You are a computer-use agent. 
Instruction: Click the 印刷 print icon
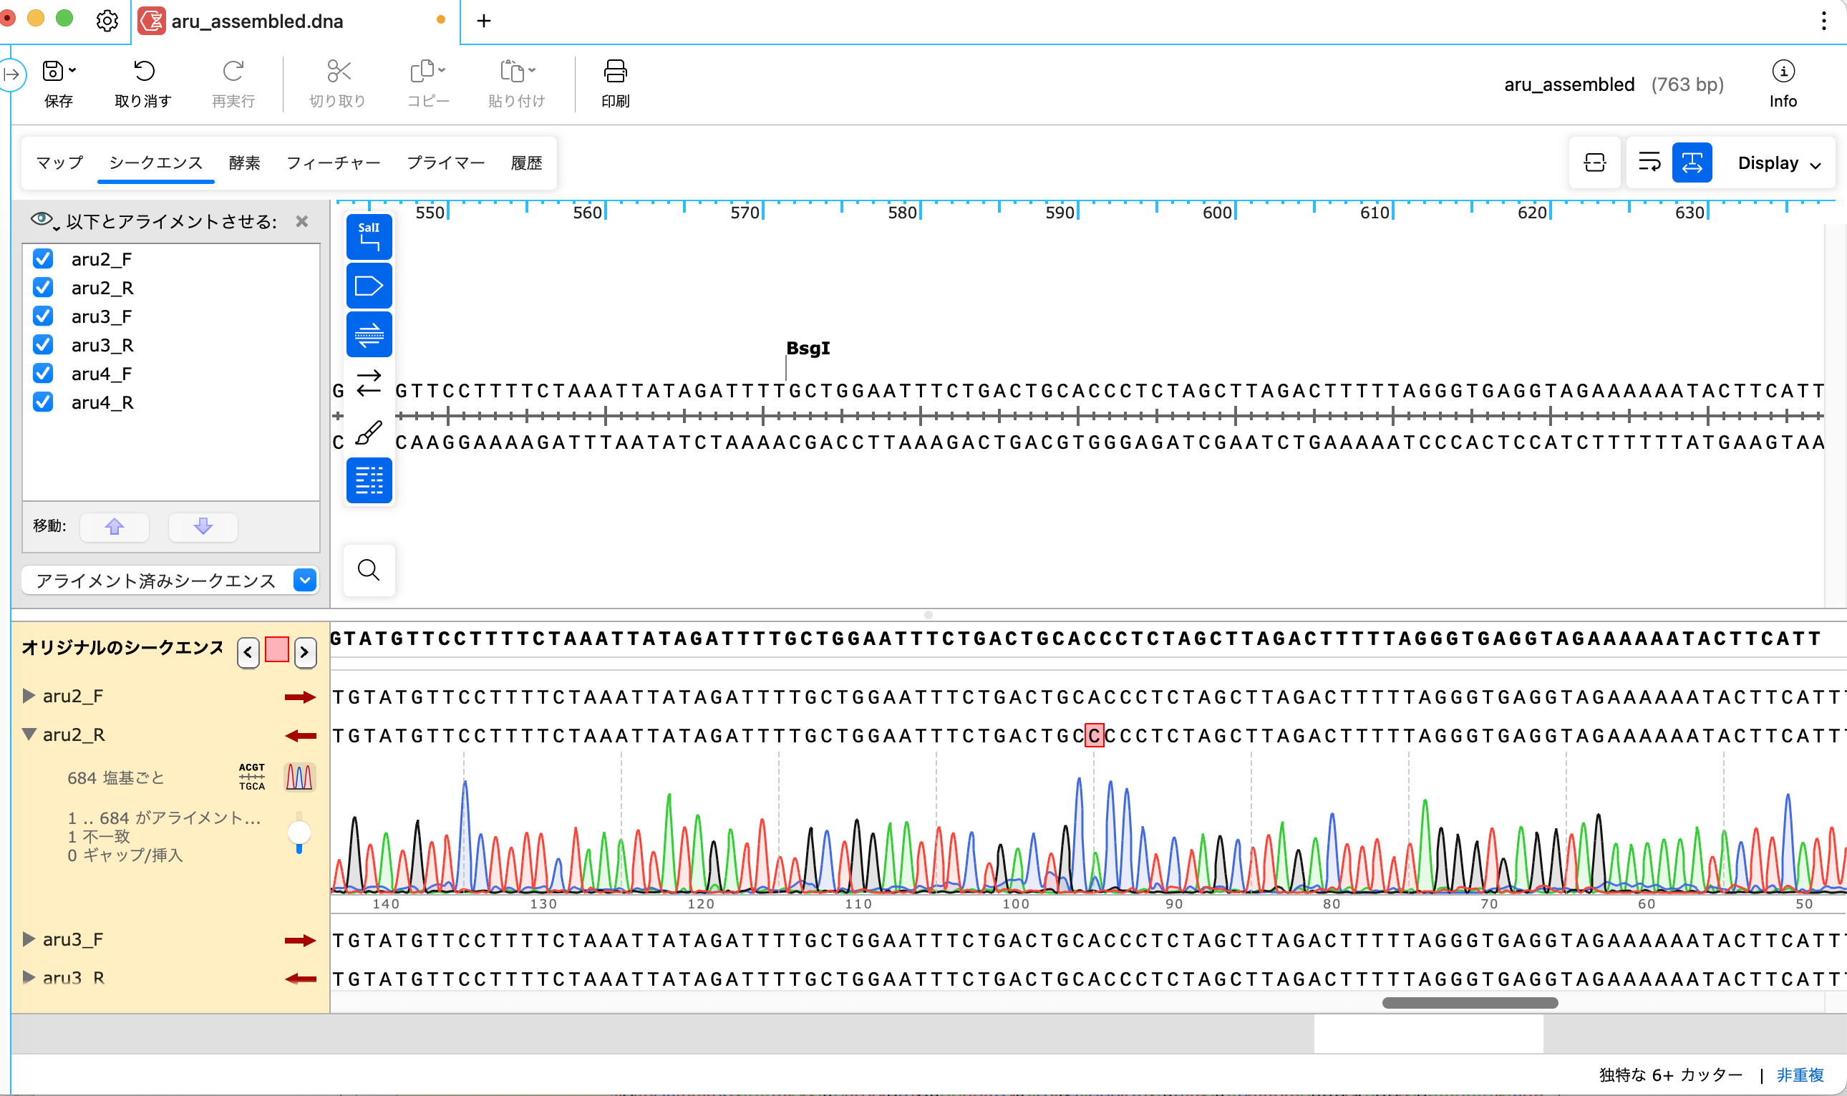[615, 81]
